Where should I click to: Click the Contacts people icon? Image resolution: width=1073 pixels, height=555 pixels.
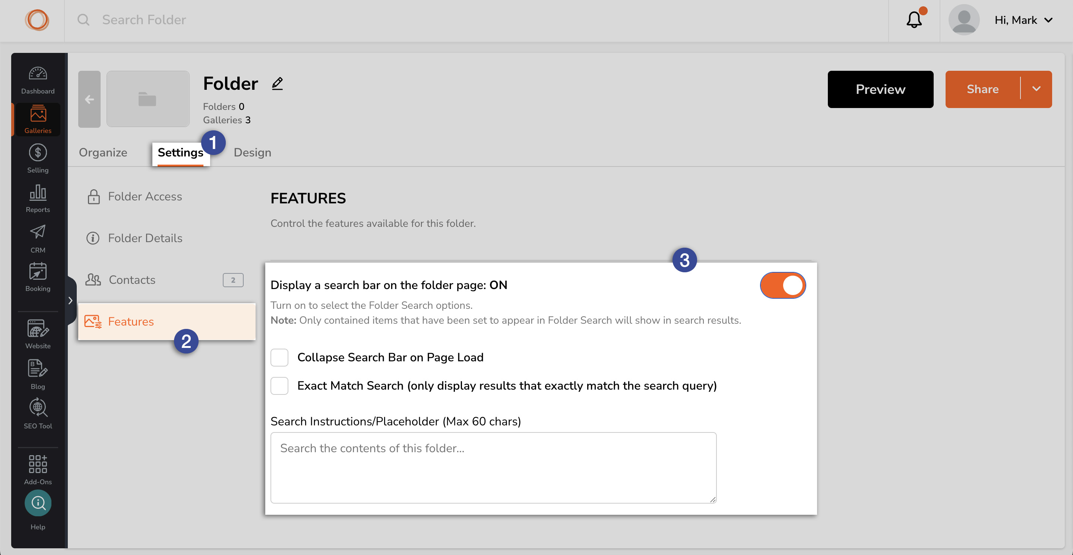click(93, 280)
